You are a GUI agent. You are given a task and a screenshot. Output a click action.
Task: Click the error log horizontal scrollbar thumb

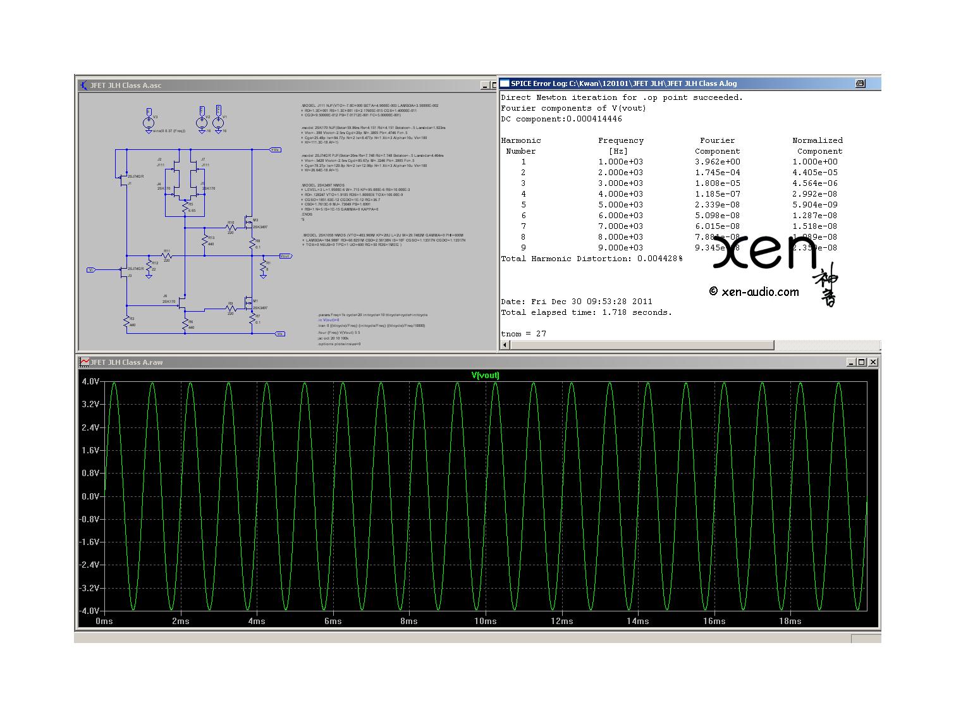click(x=642, y=345)
